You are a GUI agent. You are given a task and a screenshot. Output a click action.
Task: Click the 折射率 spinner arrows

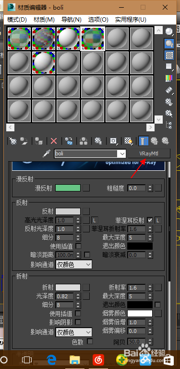click(150, 288)
